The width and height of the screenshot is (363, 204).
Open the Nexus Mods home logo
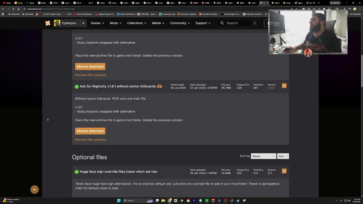[x=48, y=23]
